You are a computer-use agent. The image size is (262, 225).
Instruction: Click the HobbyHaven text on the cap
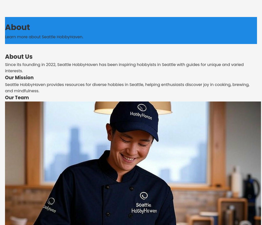[141, 115]
